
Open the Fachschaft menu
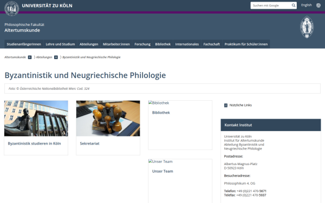tap(211, 44)
